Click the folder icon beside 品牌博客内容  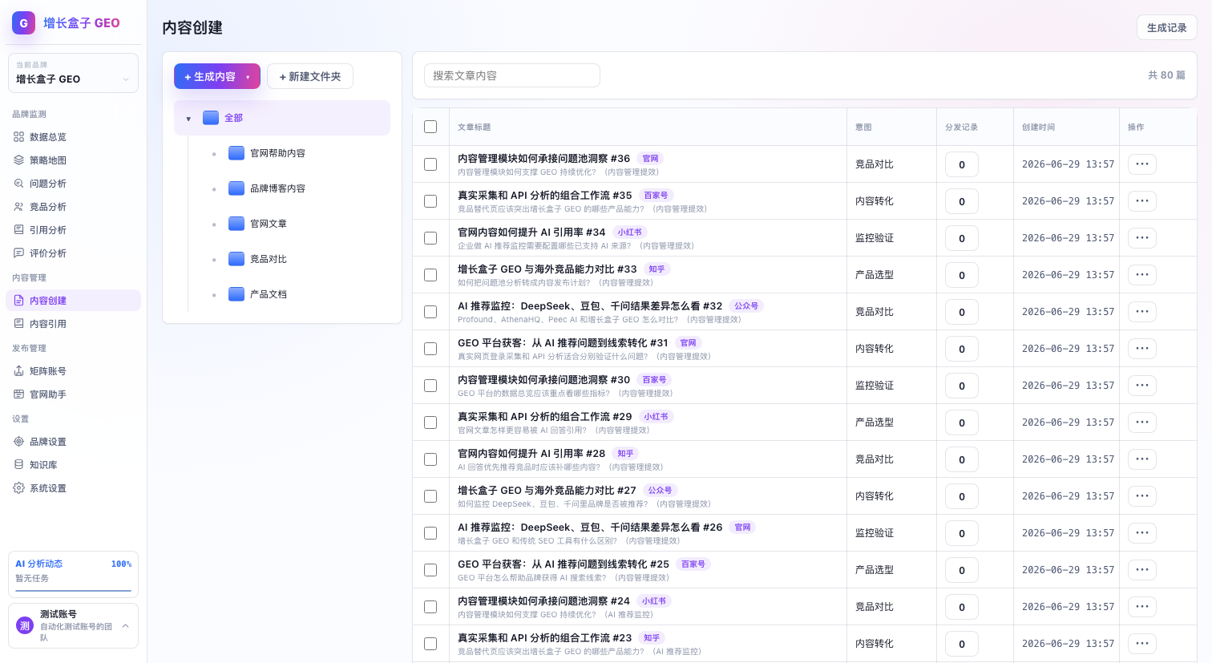[x=236, y=188]
